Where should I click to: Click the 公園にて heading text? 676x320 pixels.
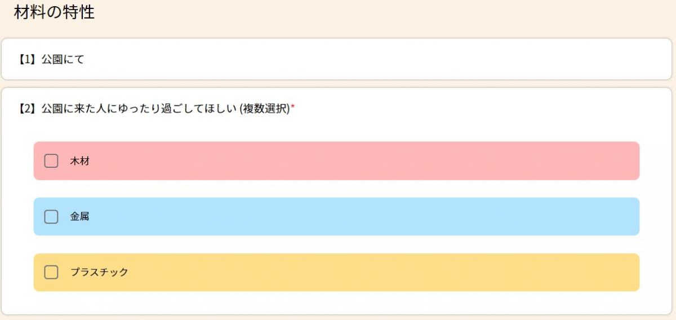click(x=63, y=59)
